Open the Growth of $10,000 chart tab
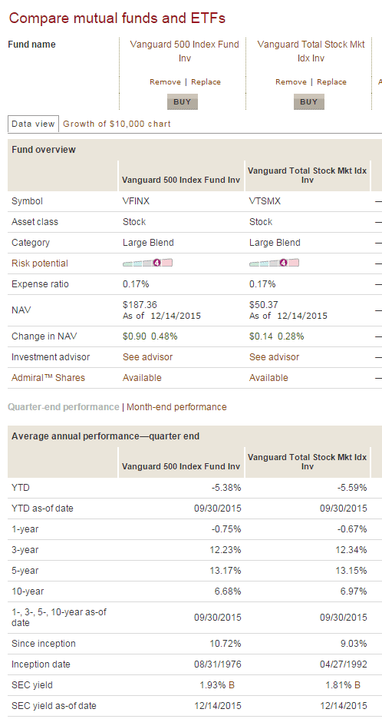Viewport: 382px width, 719px height. pyautogui.click(x=117, y=124)
